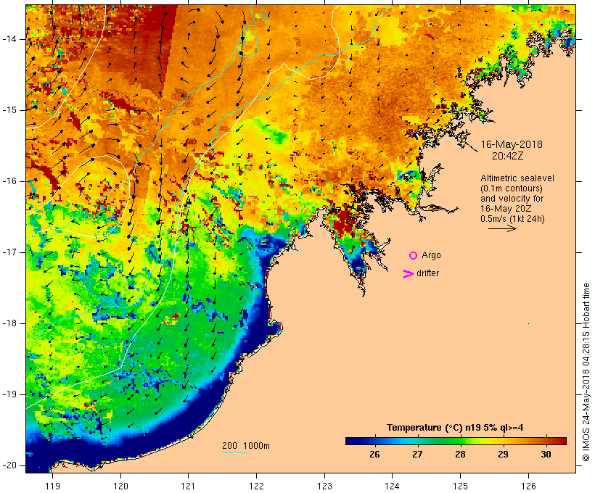
Task: Click the latitude axis label -16
Action: pyautogui.click(x=9, y=181)
